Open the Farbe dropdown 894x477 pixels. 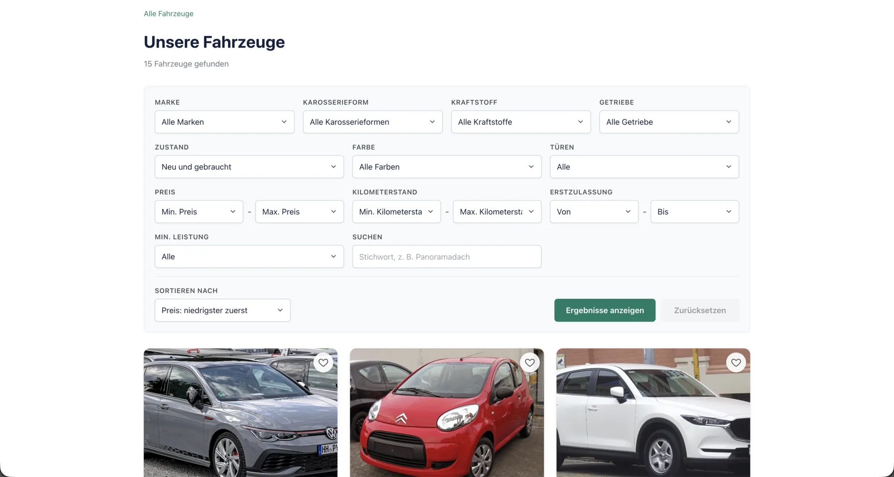pyautogui.click(x=447, y=167)
